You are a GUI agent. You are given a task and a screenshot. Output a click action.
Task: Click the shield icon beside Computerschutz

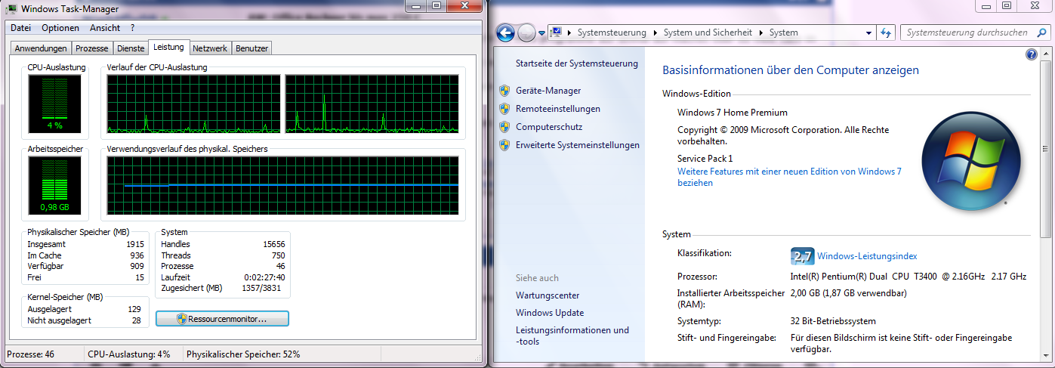[x=504, y=127]
